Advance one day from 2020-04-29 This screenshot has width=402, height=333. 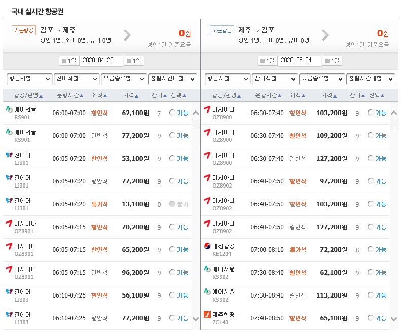tap(134, 61)
